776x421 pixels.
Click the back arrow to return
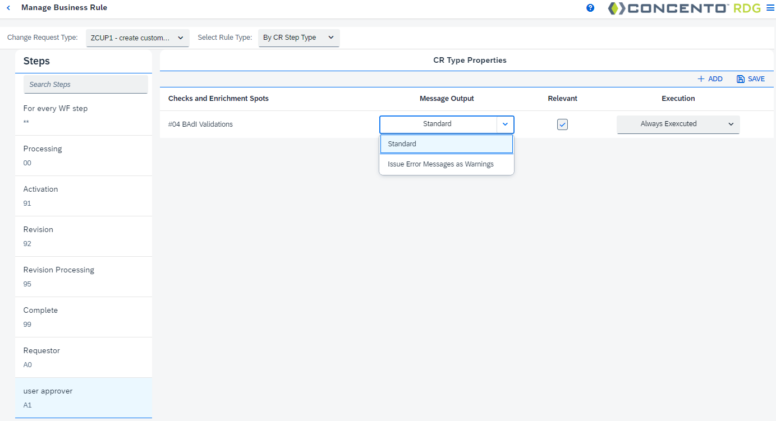8,7
